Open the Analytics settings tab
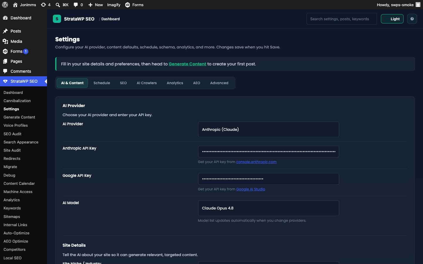 pos(175,83)
